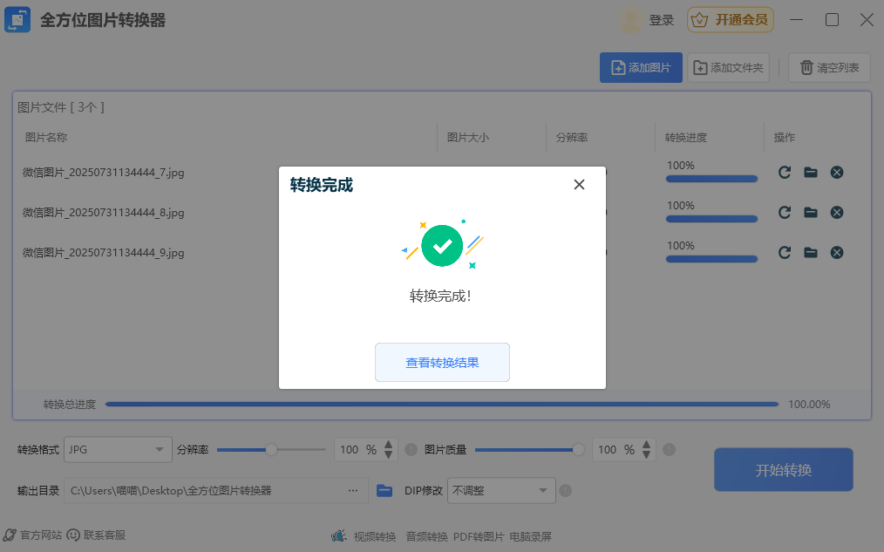
Task: Click the ellipsis in the output directory field
Action: pos(353,490)
